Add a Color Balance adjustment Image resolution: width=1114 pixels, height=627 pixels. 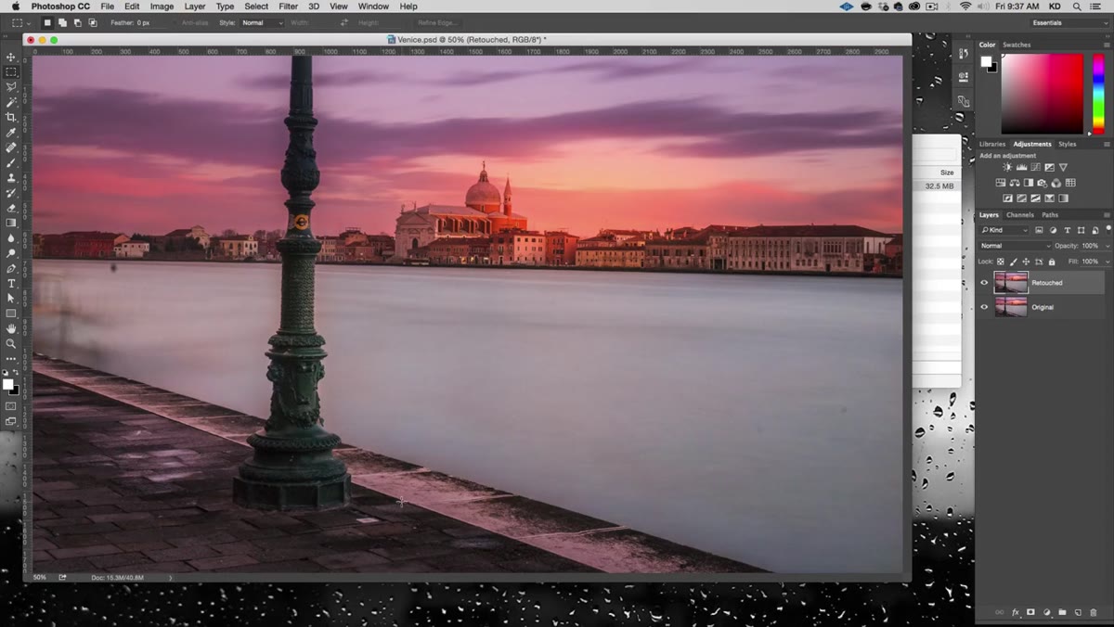[x=1015, y=183]
